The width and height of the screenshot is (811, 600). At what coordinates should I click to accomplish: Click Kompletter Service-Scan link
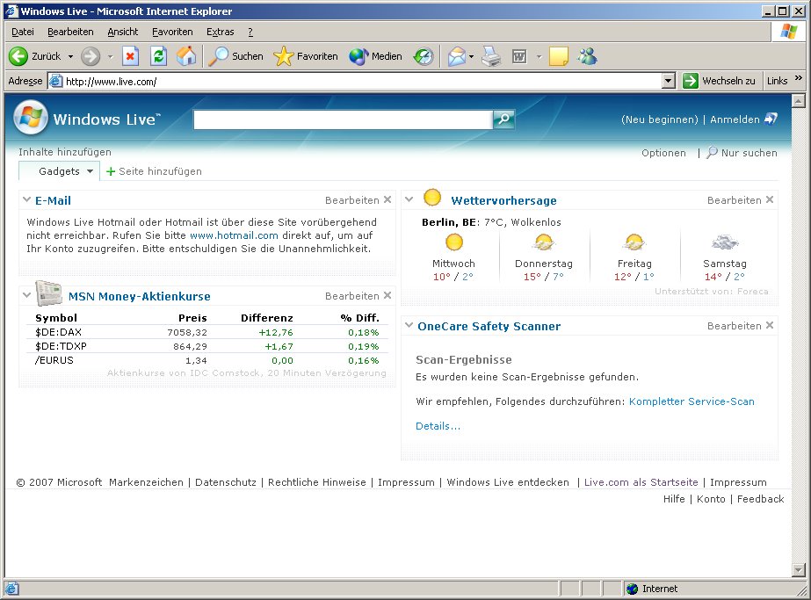click(x=692, y=401)
